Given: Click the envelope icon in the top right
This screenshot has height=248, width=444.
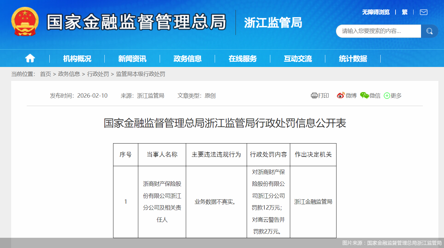Looking at the screenshot, I should click(x=423, y=12).
